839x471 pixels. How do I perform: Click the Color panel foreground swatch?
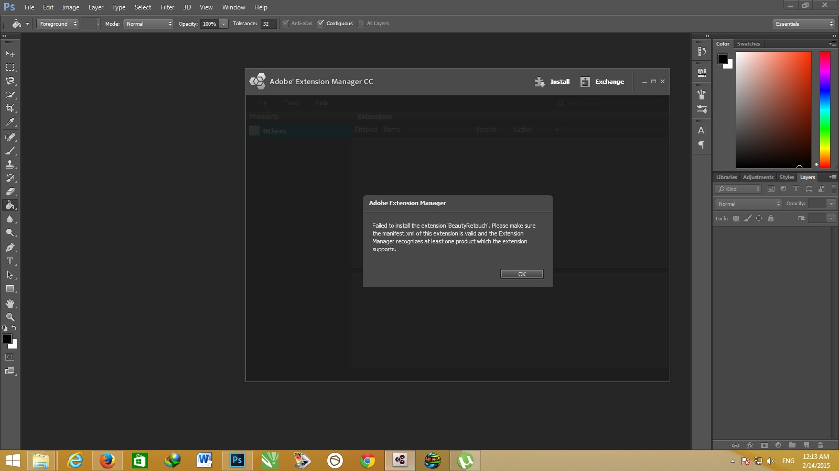coord(723,59)
